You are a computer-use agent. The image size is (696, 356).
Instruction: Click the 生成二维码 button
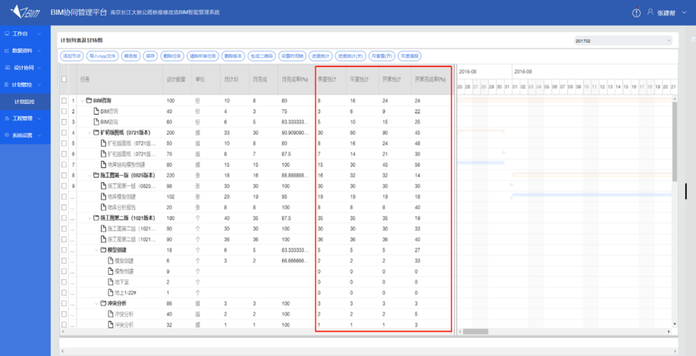click(x=262, y=56)
